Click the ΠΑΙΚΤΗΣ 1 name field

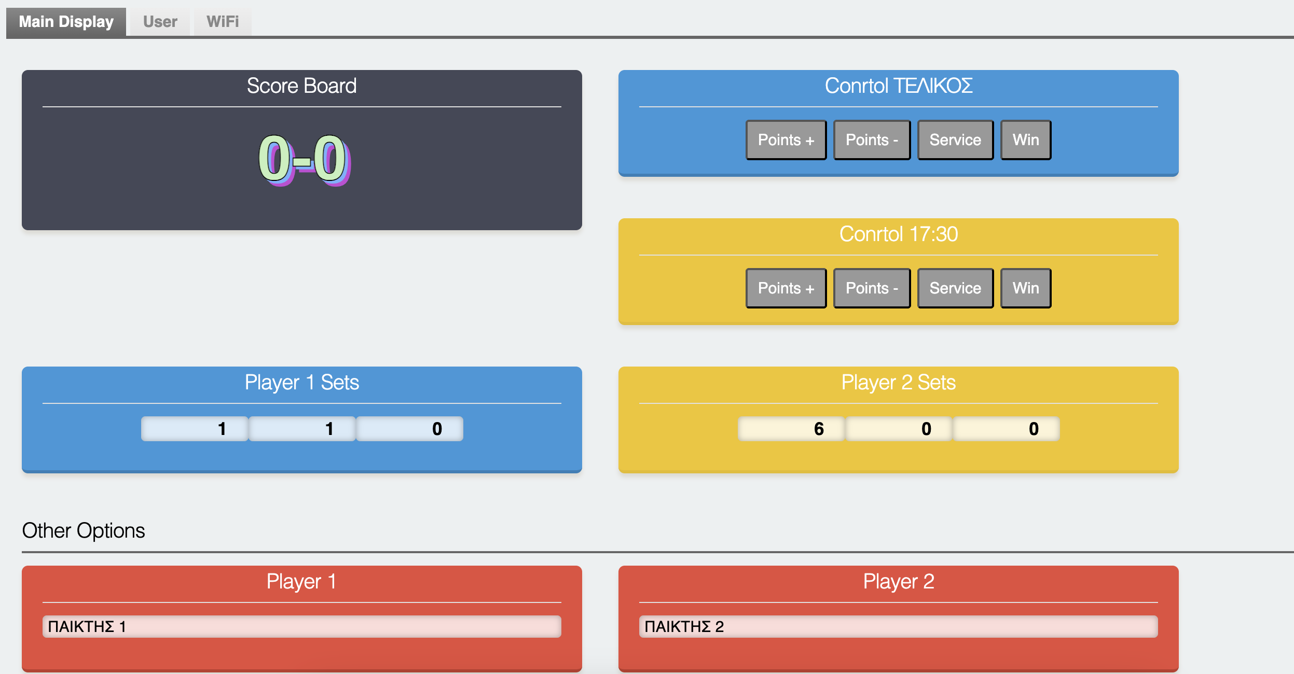tap(301, 626)
